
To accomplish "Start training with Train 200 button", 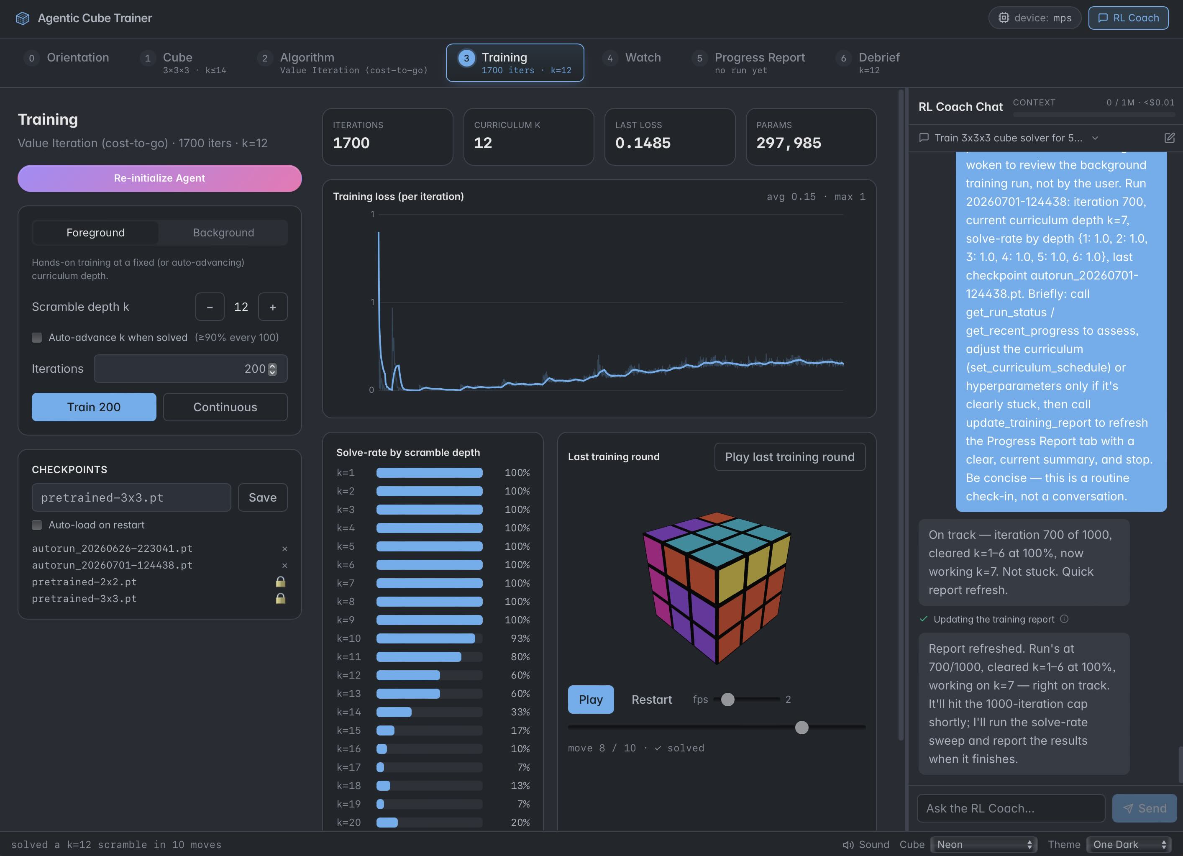I will [x=94, y=407].
